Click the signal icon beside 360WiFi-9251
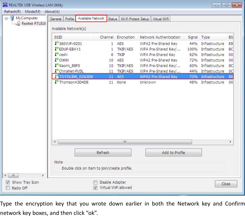Screen dimensions: 245x216 tap(56, 43)
